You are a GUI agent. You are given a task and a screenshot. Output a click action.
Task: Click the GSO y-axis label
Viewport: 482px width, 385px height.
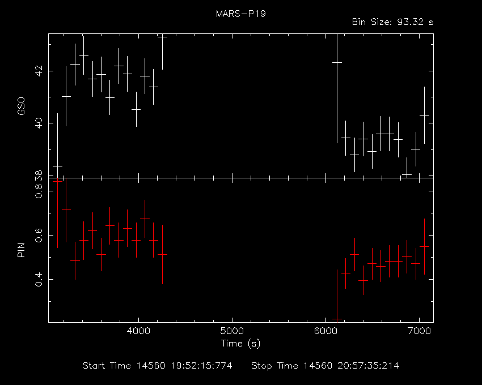click(21, 106)
